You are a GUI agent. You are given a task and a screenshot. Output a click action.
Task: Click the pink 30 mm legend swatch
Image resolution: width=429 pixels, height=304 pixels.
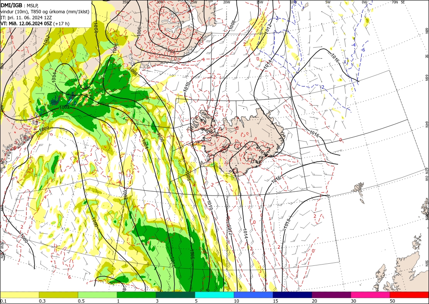pyautogui.click(x=371, y=295)
